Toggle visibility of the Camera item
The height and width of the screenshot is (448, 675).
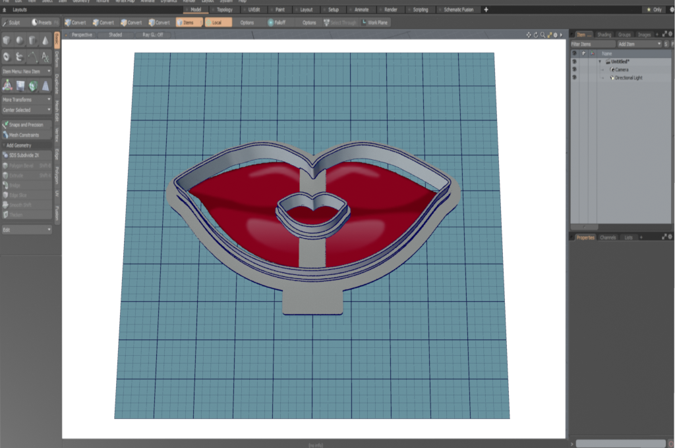point(574,69)
